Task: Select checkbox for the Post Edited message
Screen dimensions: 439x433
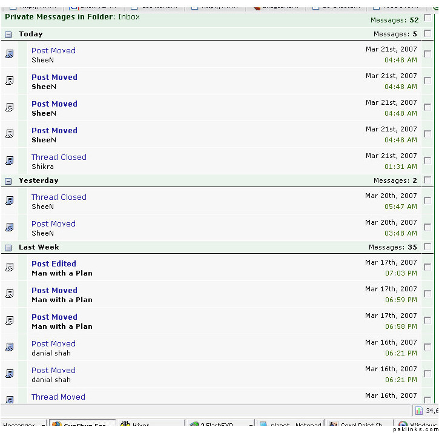Action: (x=427, y=267)
